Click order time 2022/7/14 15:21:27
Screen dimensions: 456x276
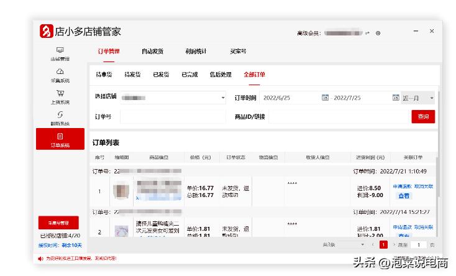404,212
